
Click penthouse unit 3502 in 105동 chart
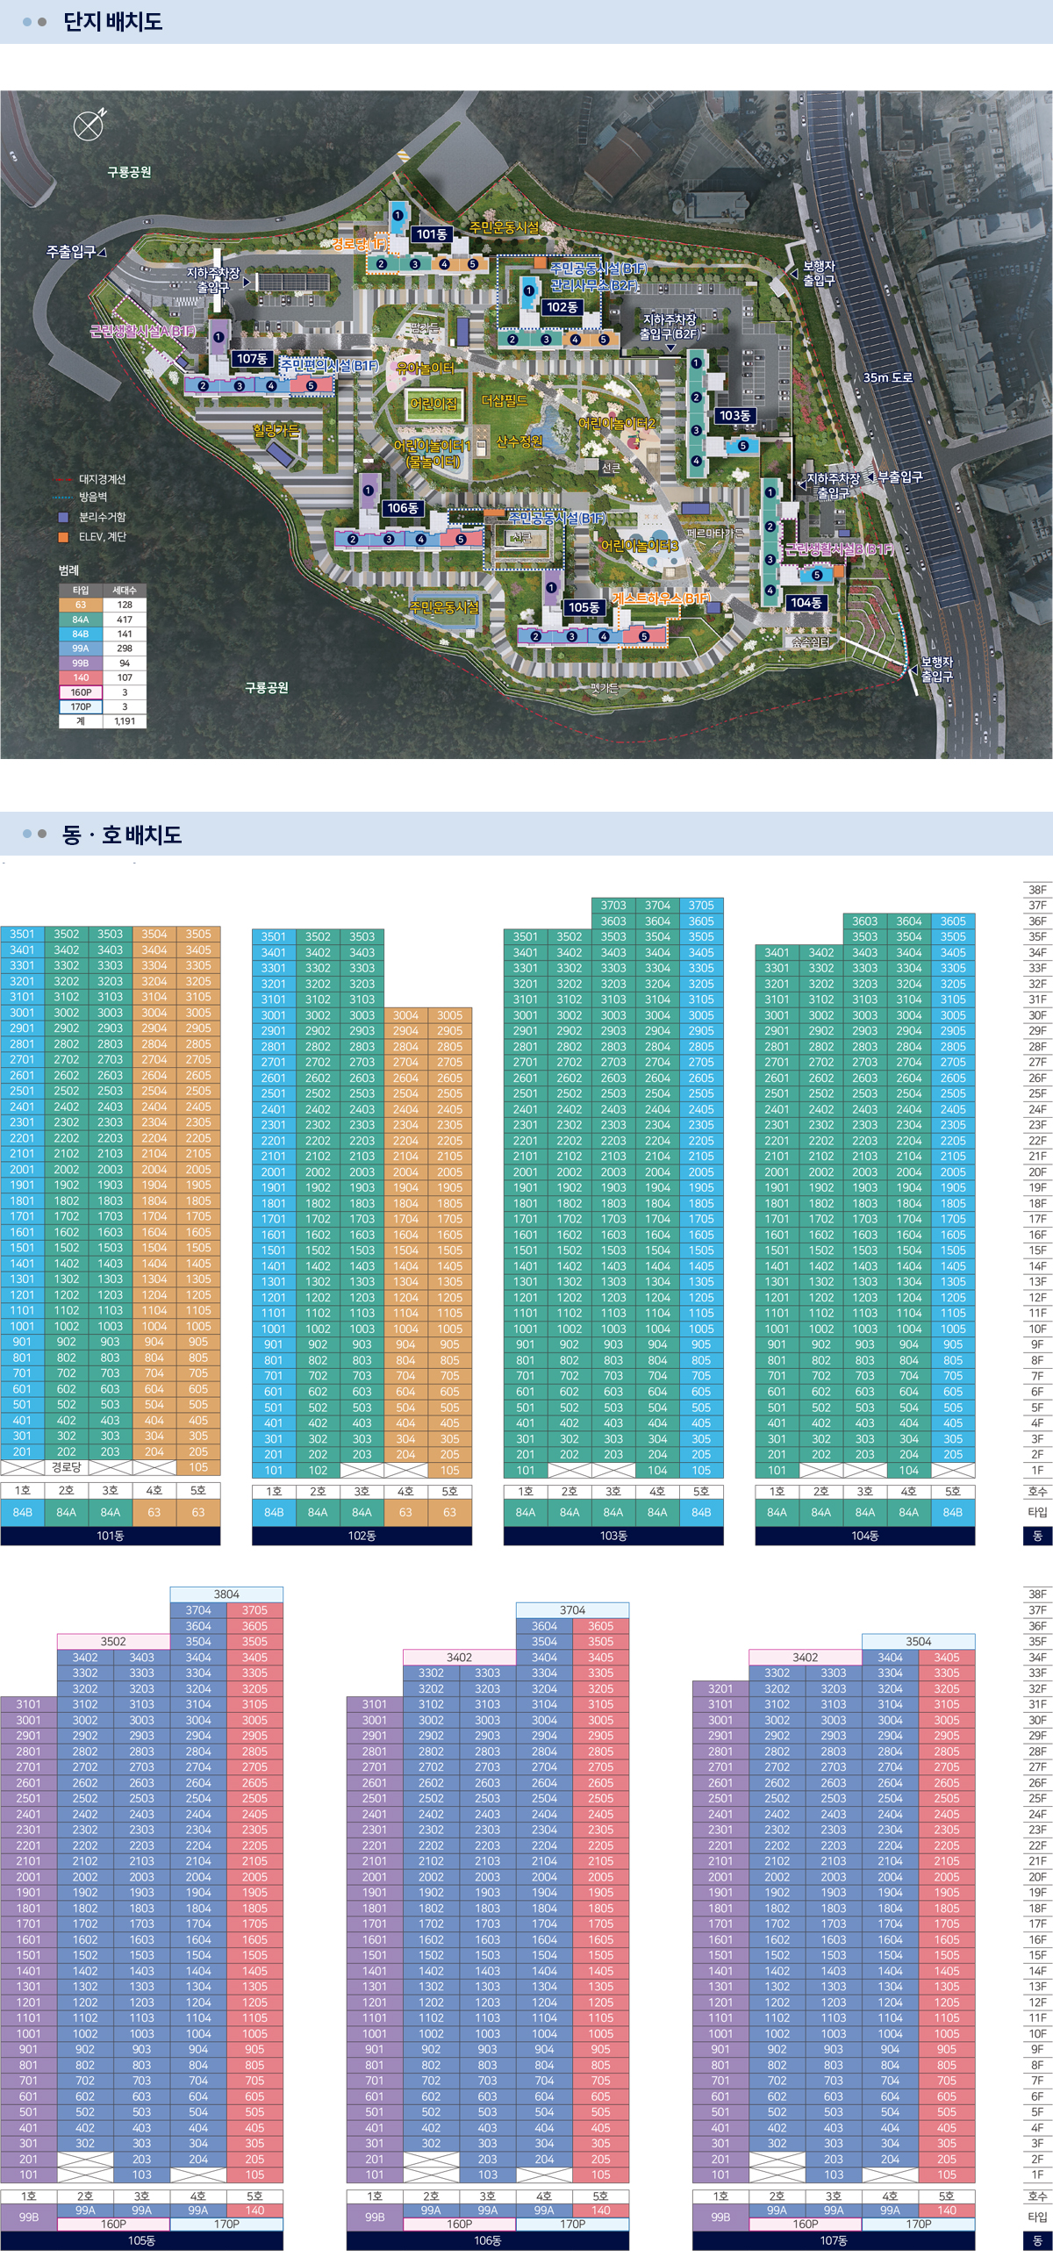(113, 1641)
